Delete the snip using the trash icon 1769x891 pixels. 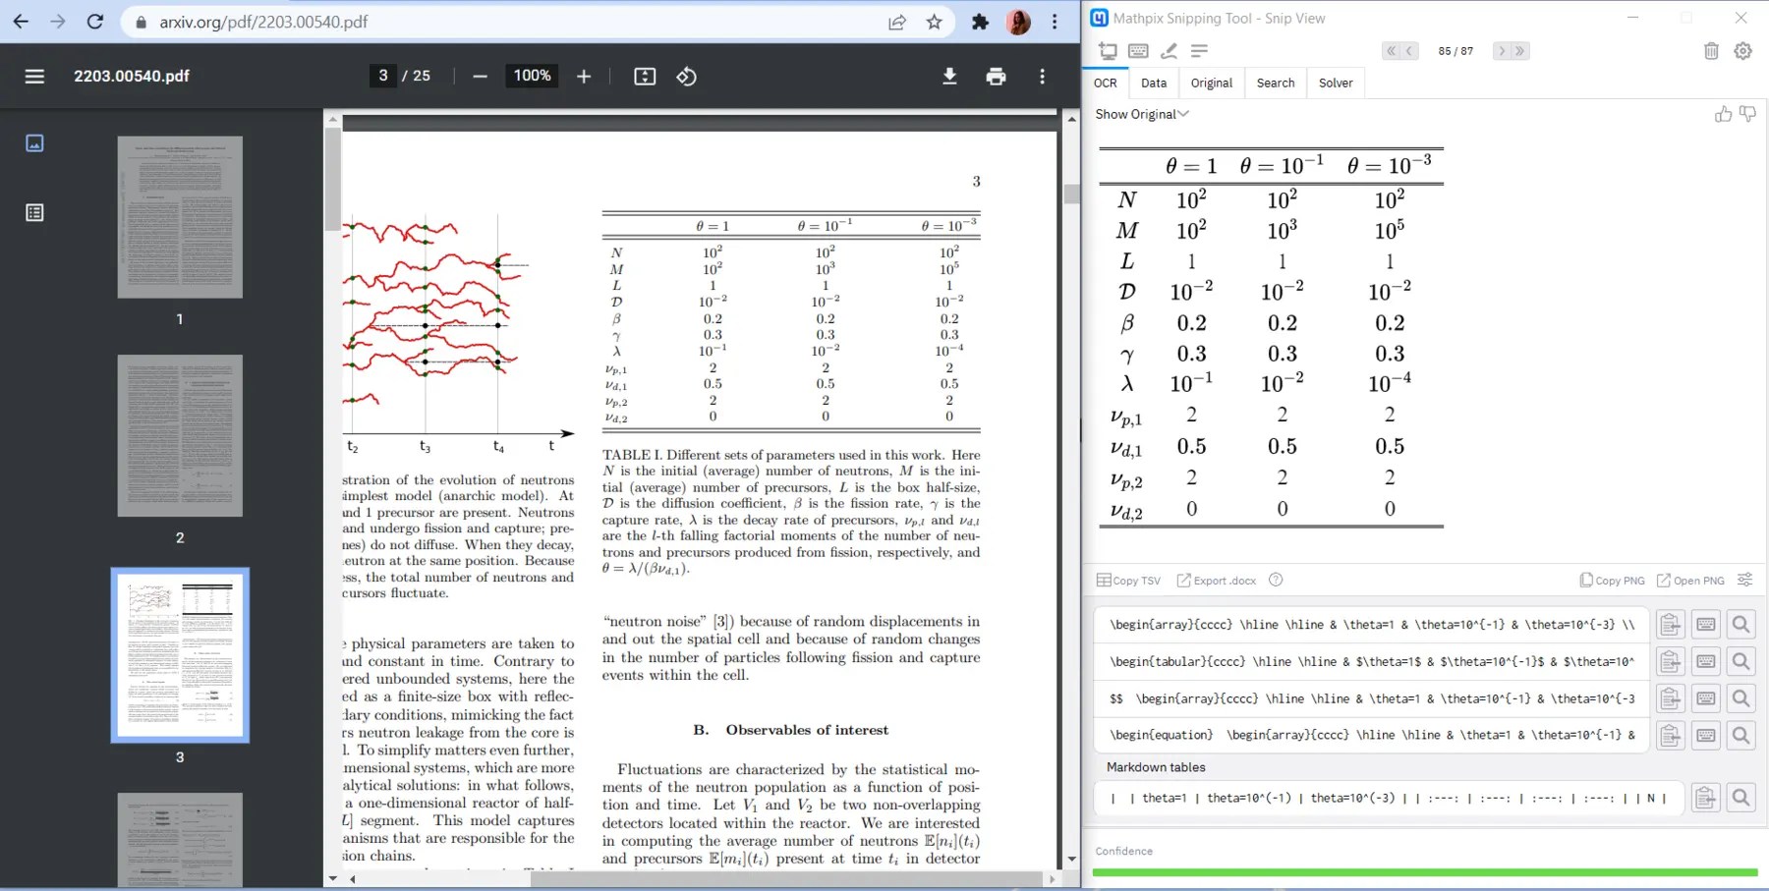click(1710, 50)
